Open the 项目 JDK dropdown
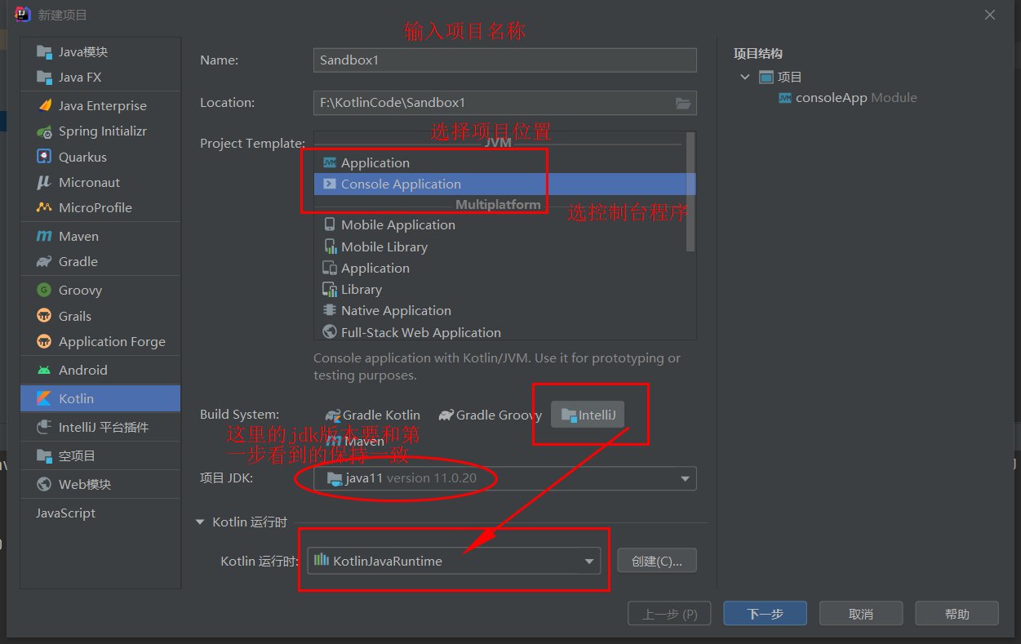1021x644 pixels. click(x=505, y=478)
